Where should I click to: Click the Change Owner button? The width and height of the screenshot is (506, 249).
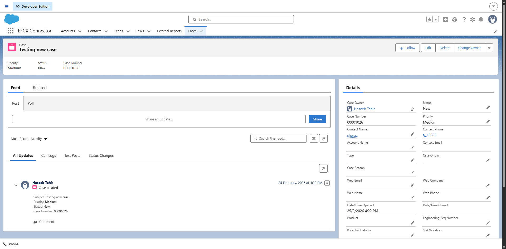[x=469, y=48]
